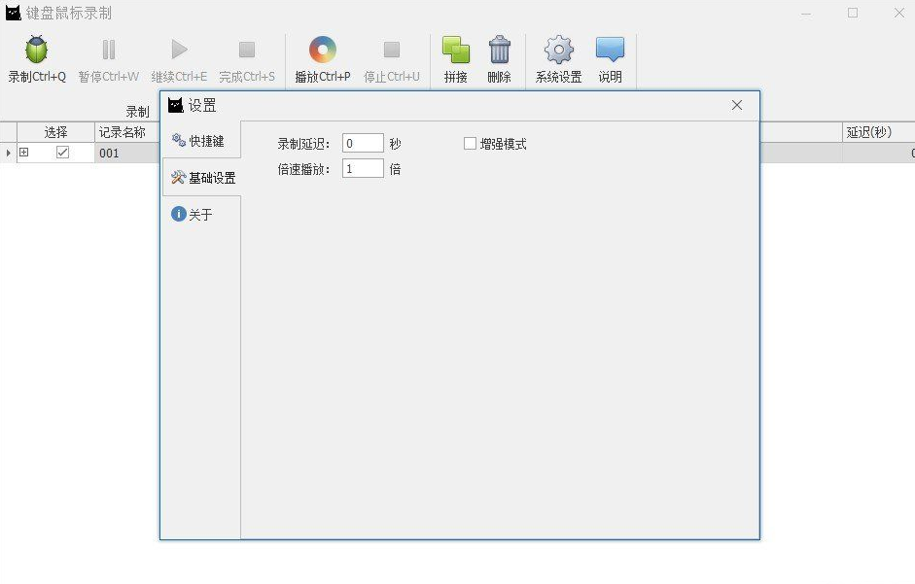Uncheck the selection box for record 001
915x584 pixels.
(x=62, y=153)
